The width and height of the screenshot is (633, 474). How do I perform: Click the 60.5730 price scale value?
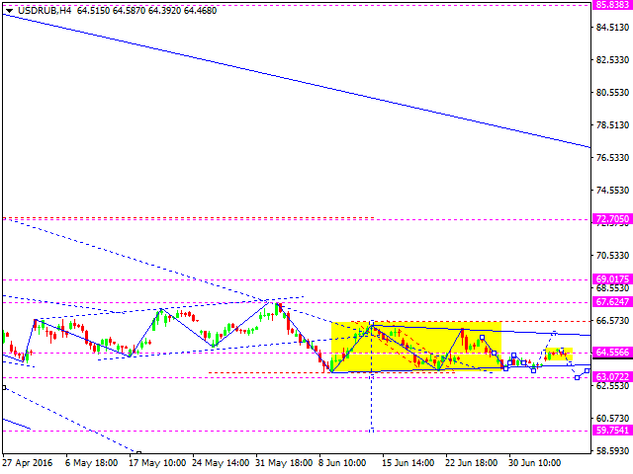pyautogui.click(x=613, y=419)
